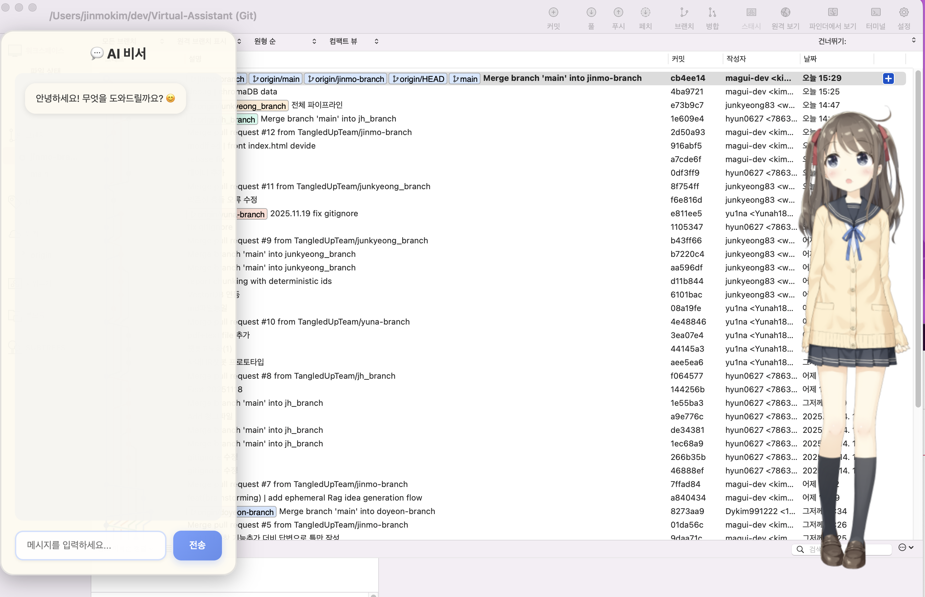The image size is (925, 597).
Task: Click the Fetch (페치) toolbar icon
Action: 645,13
